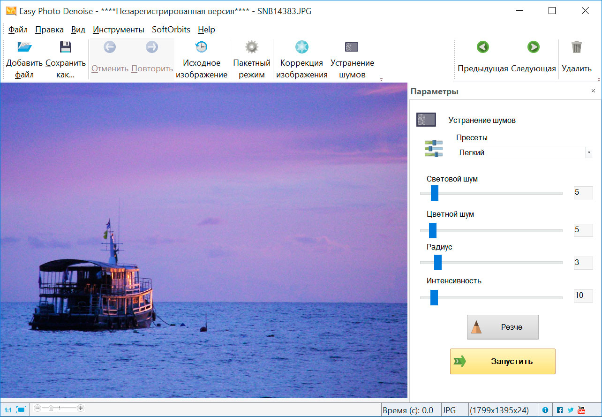Adjust the Интенсивность slider handle
602x417 pixels.
(x=434, y=297)
